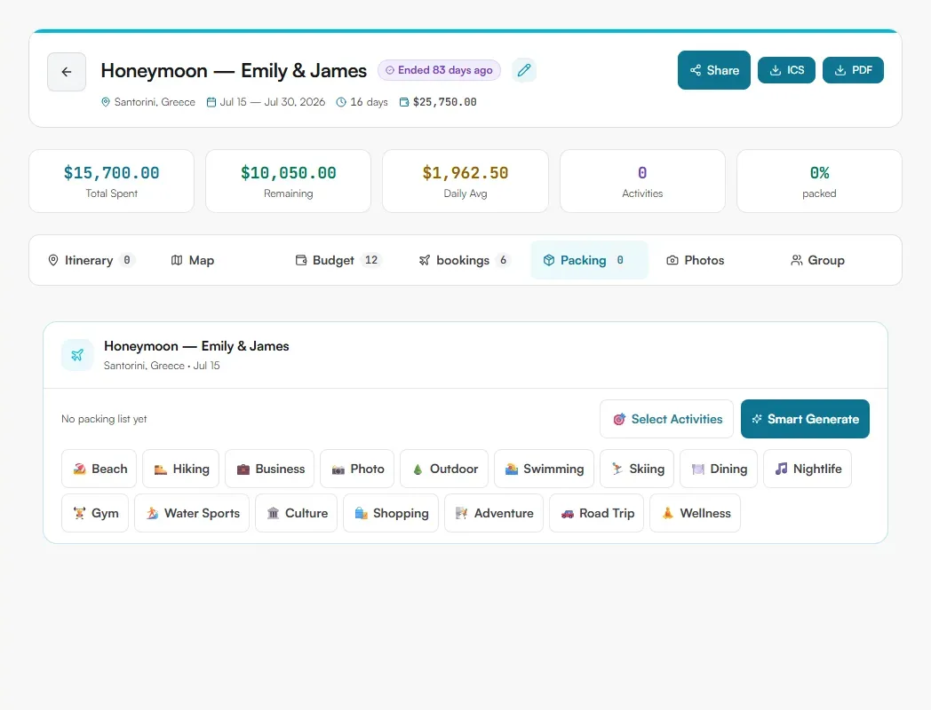The height and width of the screenshot is (710, 931).
Task: Toggle the Business activity chip
Action: pyautogui.click(x=269, y=469)
